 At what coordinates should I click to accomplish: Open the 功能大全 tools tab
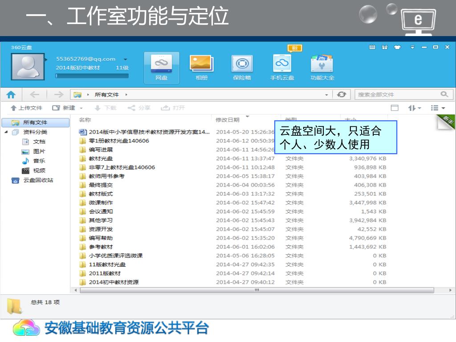point(322,68)
